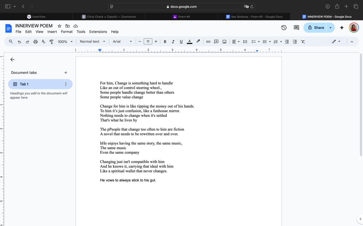Click the print icon in toolbar
The image size is (363, 226).
tap(35, 42)
